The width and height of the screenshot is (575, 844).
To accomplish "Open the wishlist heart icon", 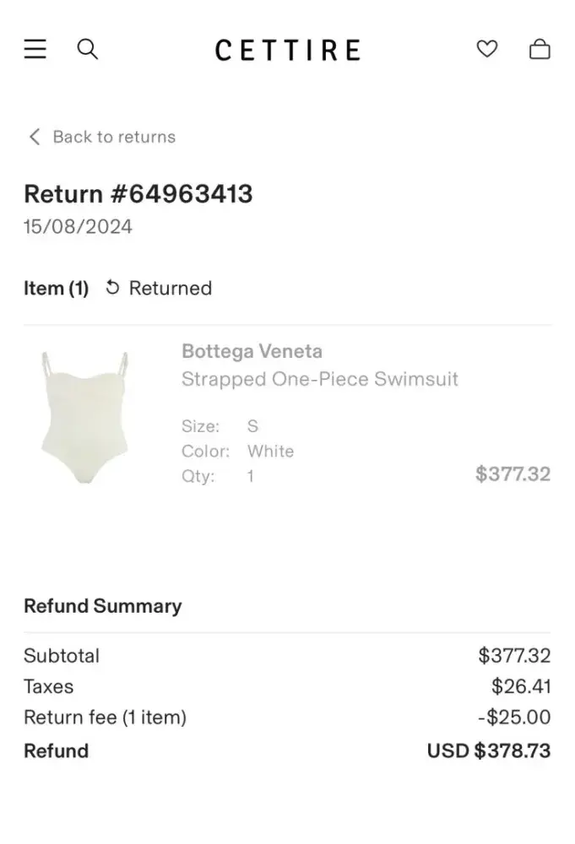I will pyautogui.click(x=487, y=49).
